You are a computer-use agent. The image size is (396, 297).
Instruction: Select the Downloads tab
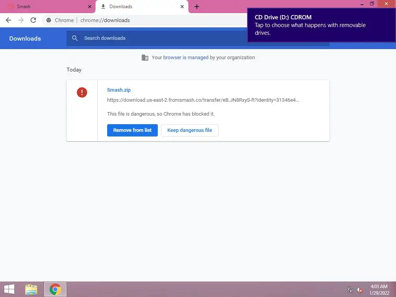coord(142,7)
